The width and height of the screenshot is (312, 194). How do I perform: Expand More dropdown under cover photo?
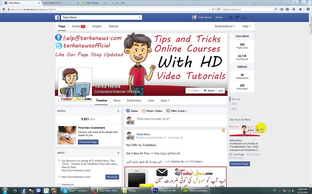[165, 101]
